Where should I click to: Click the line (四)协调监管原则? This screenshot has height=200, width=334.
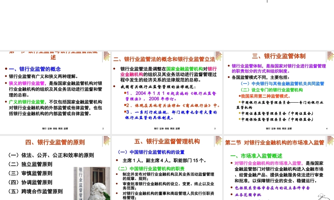click(30, 182)
